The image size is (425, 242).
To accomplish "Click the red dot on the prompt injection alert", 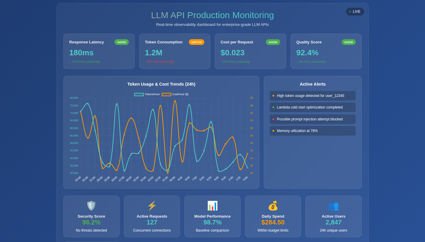I will (x=274, y=119).
